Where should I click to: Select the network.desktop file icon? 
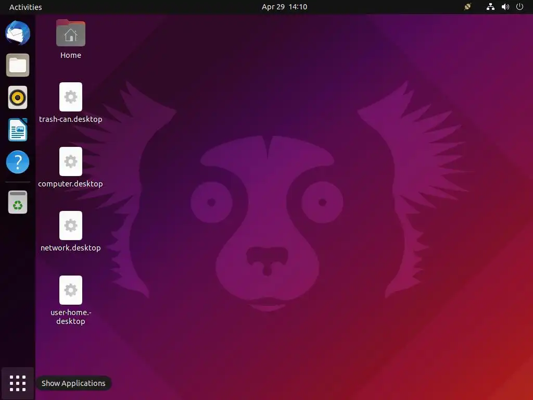pyautogui.click(x=71, y=226)
